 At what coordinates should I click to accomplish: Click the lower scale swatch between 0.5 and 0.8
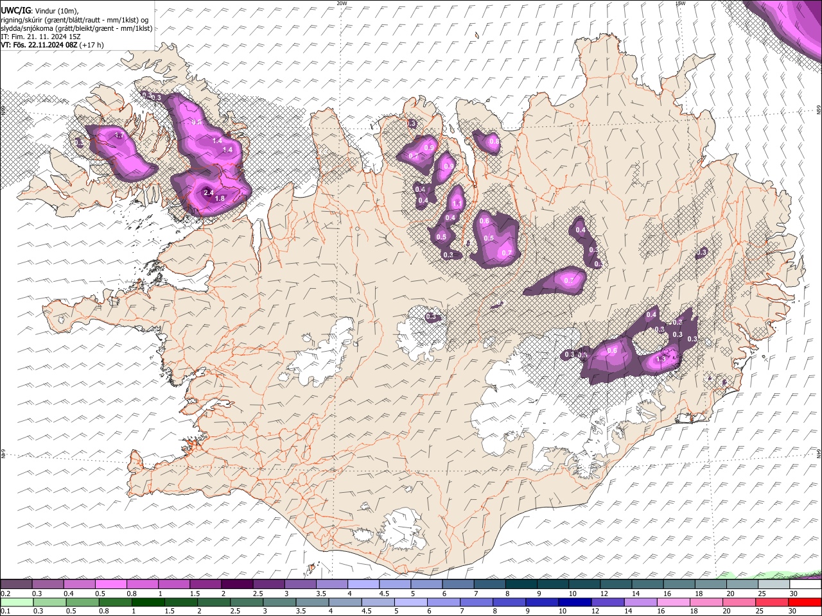click(82, 602)
